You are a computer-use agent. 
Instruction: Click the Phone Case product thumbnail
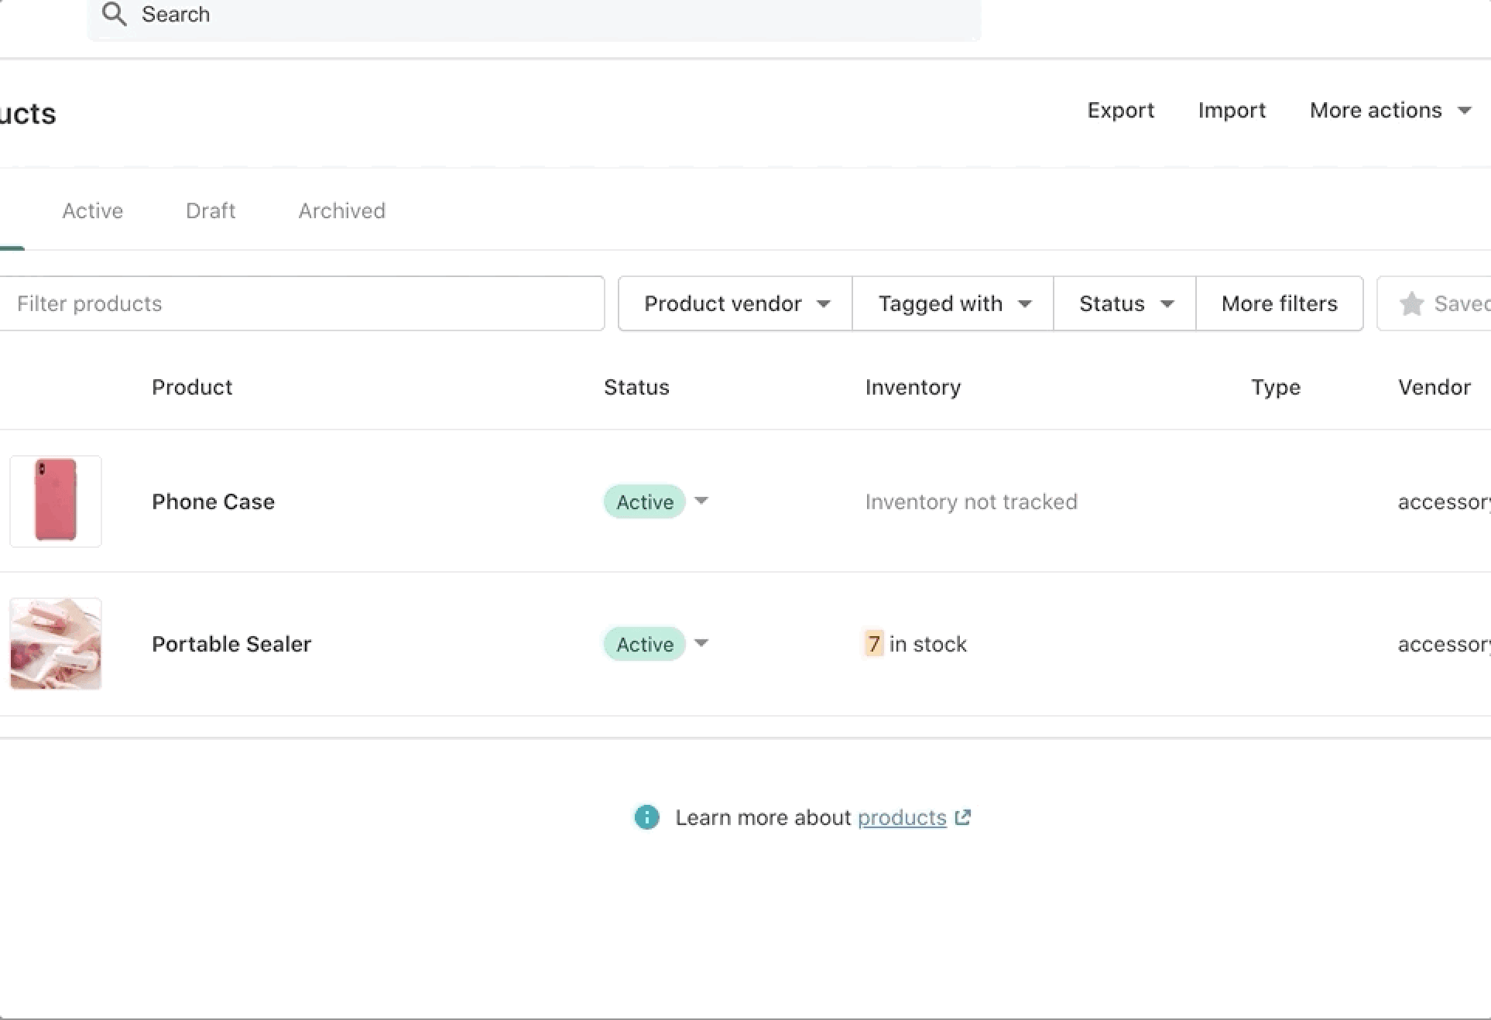pyautogui.click(x=55, y=501)
